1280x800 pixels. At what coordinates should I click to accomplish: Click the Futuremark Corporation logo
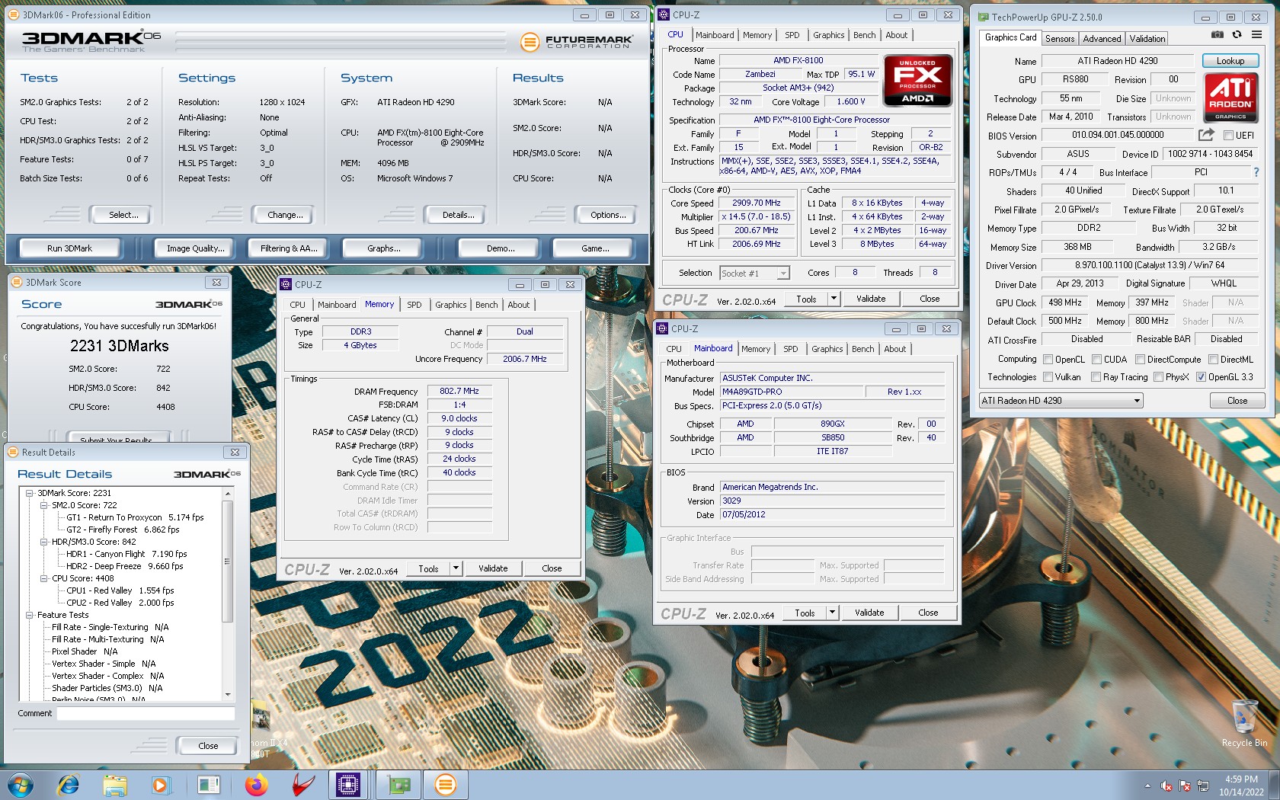pos(577,42)
